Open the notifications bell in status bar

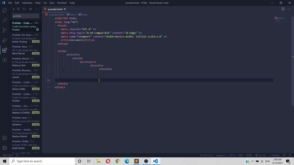pyautogui.click(x=290, y=155)
